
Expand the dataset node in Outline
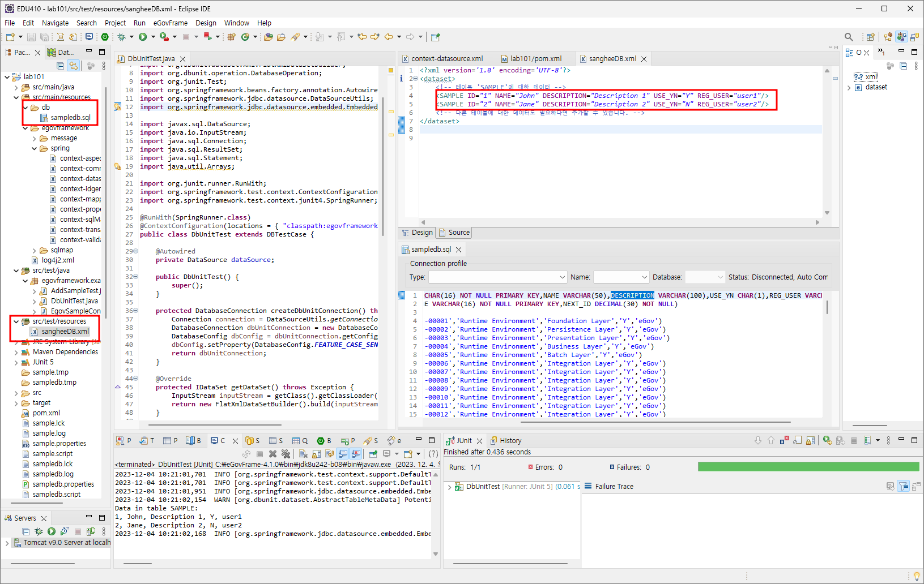point(849,88)
